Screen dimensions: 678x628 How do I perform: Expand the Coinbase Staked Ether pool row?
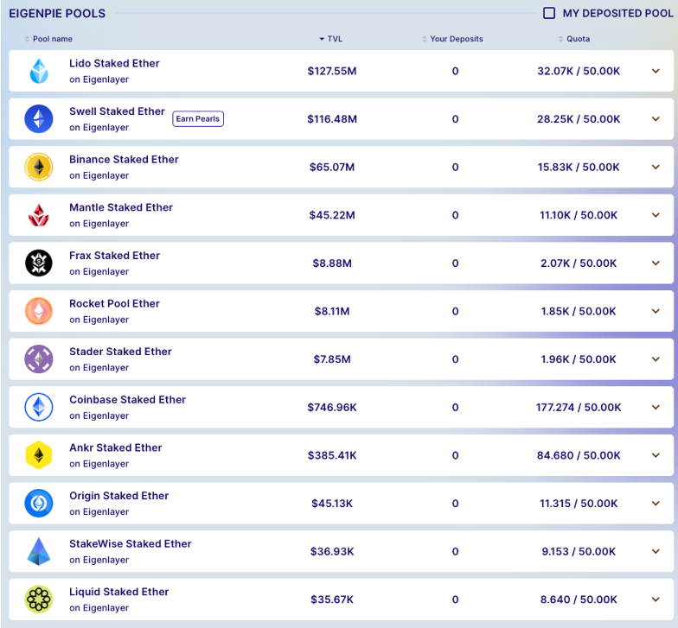(656, 407)
